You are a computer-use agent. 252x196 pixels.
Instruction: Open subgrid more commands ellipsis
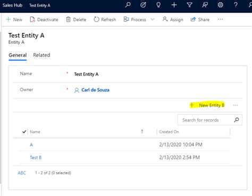click(236, 105)
